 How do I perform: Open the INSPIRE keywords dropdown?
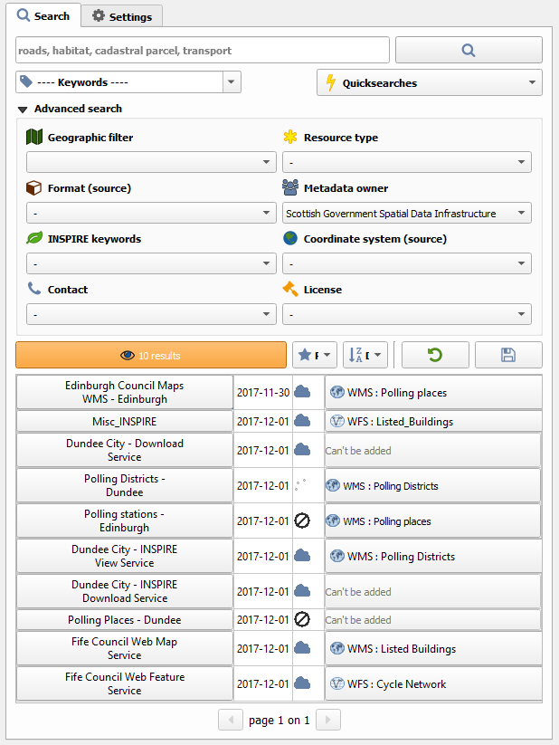151,263
